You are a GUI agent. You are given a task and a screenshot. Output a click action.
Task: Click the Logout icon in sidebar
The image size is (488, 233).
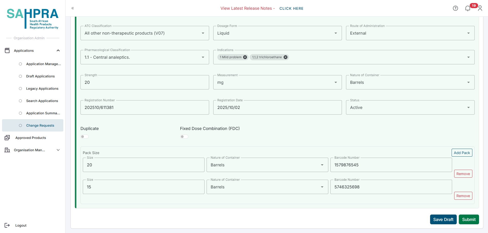[x=7, y=225]
